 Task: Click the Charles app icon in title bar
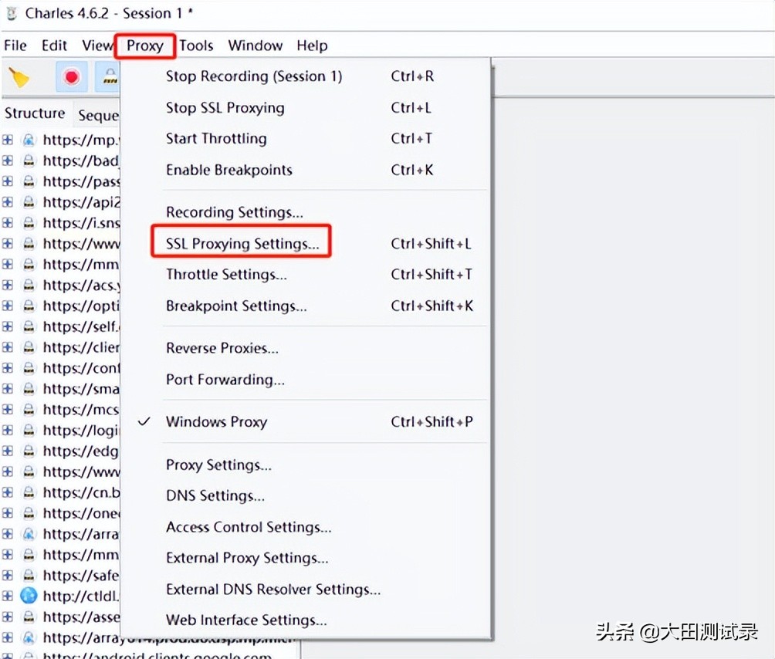click(12, 13)
